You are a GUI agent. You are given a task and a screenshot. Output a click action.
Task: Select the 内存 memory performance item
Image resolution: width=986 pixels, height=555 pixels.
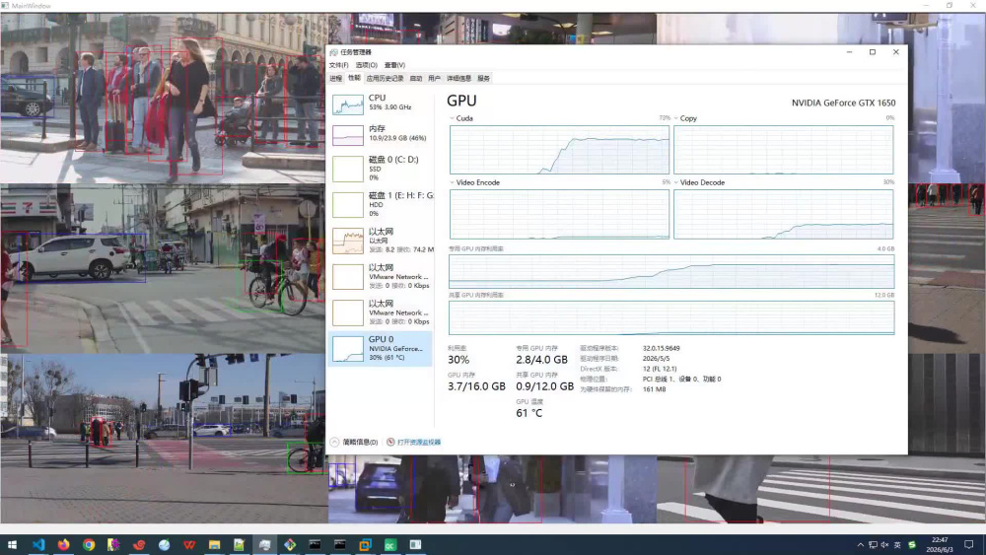coord(381,134)
